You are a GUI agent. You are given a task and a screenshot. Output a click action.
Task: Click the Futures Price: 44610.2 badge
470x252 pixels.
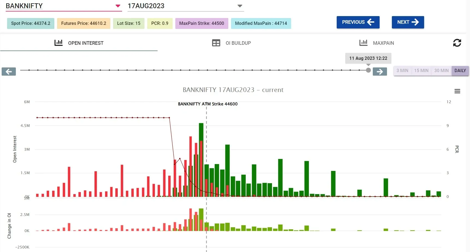point(84,23)
